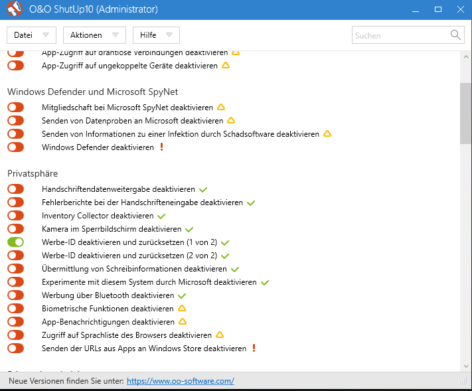Expand the Aktionen dropdown menu
This screenshot has width=472, height=391.
94,35
